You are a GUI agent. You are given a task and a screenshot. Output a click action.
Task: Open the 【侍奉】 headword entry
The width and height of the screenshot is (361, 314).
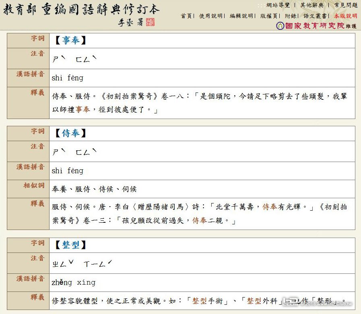click(70, 133)
